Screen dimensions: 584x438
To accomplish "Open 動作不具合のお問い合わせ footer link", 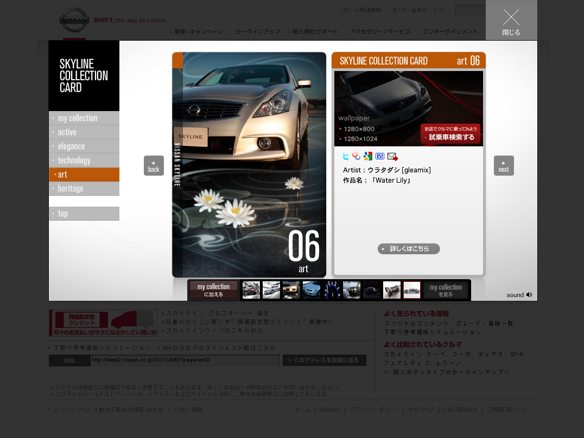I will coord(131,409).
